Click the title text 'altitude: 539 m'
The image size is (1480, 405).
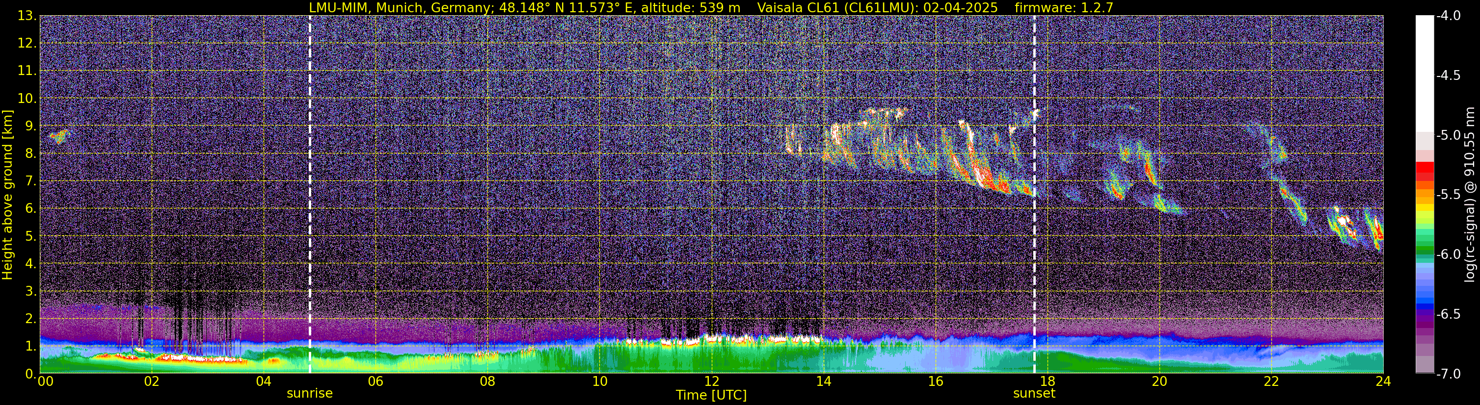pyautogui.click(x=691, y=8)
